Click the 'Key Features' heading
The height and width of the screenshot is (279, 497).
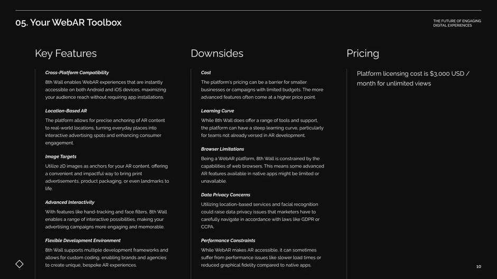pos(66,53)
